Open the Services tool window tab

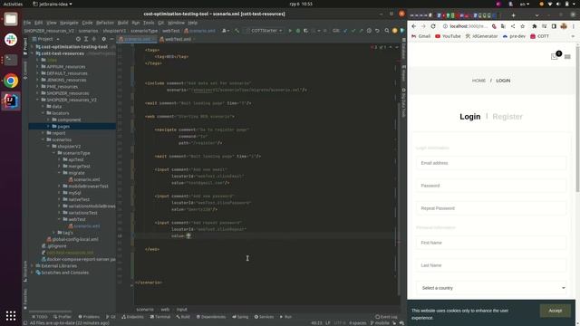pyautogui.click(x=264, y=317)
